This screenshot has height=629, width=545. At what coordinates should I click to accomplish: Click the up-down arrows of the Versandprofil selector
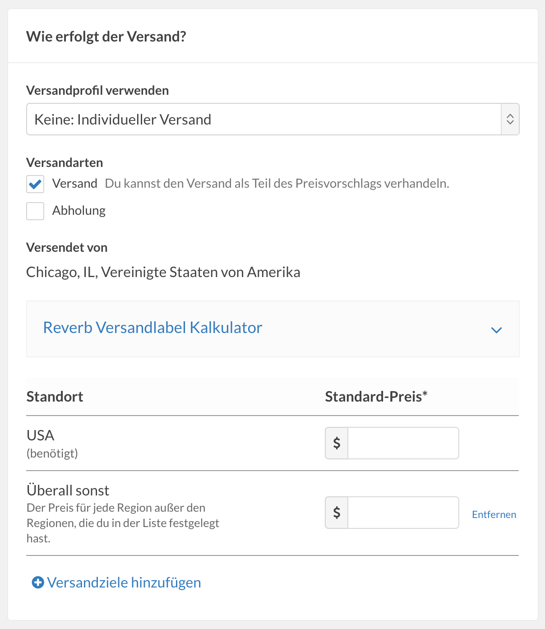click(x=510, y=119)
